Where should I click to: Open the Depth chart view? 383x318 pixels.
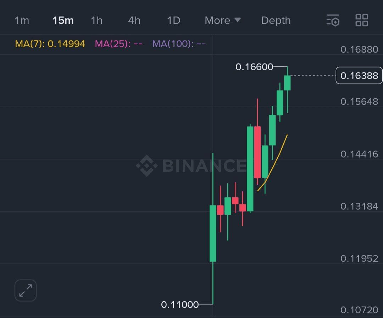point(276,21)
